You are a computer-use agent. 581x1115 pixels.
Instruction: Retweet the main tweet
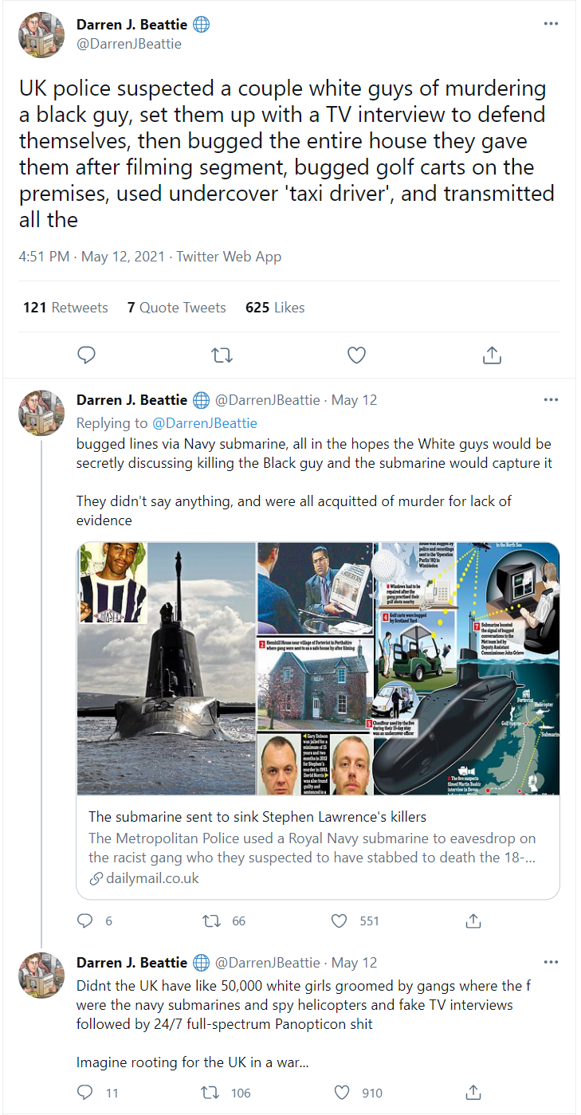pyautogui.click(x=222, y=355)
